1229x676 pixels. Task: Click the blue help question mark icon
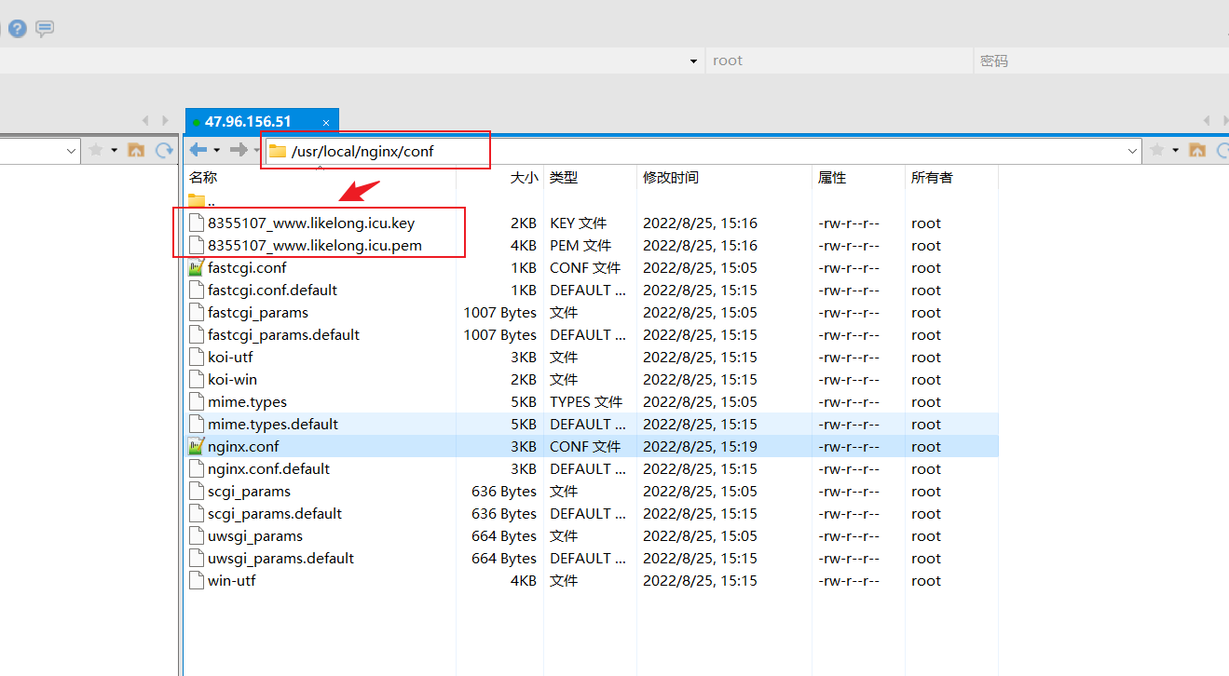point(17,29)
